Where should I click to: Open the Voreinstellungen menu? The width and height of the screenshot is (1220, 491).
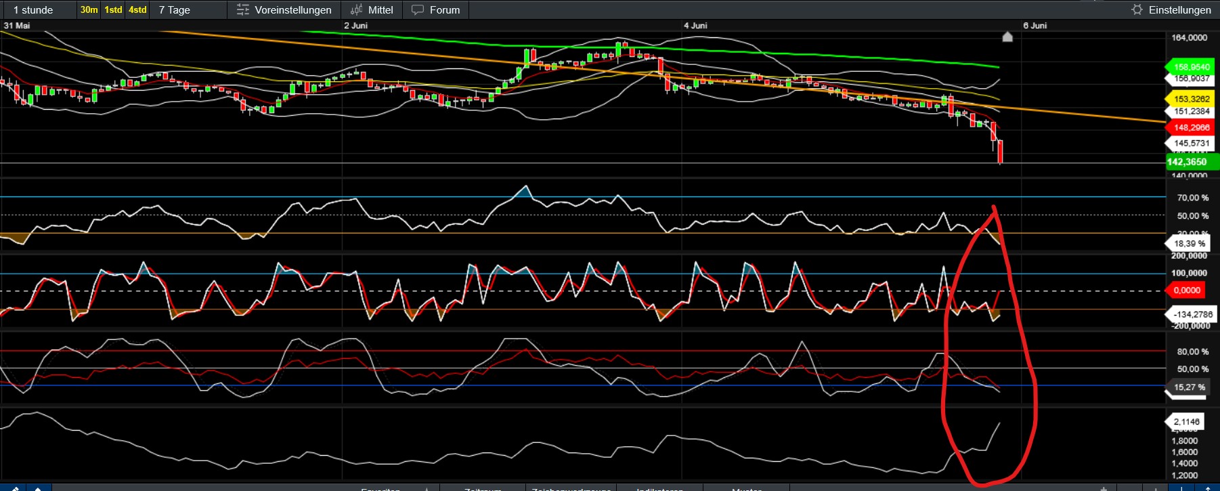(x=292, y=10)
